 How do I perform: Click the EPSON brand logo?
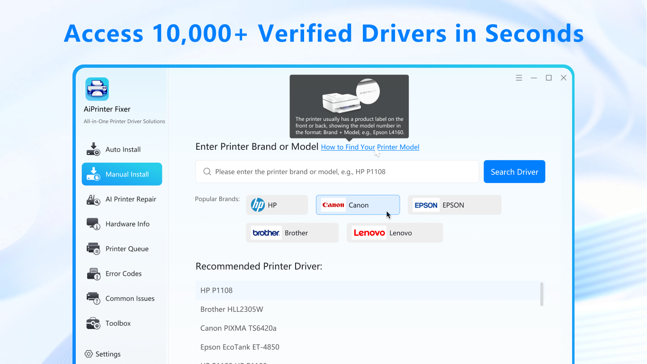click(426, 205)
